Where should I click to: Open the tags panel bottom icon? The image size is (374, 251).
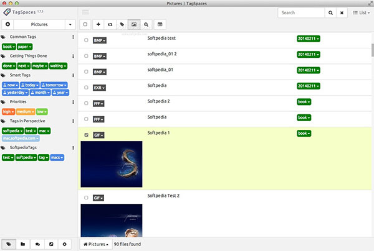click(9, 244)
